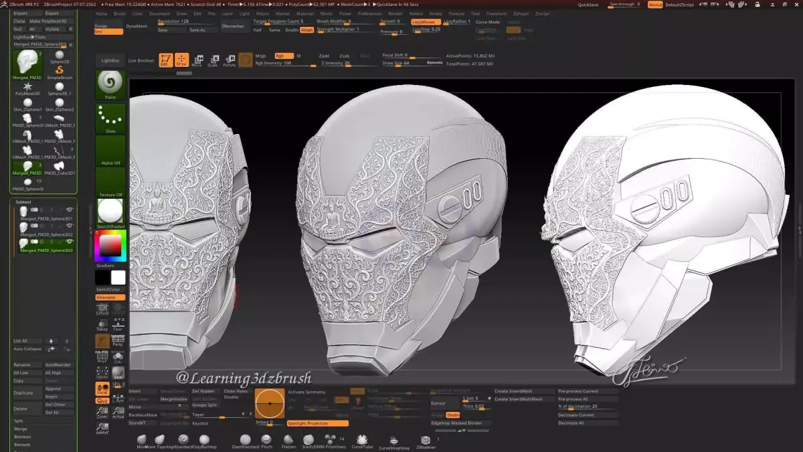The height and width of the screenshot is (452, 803).
Task: Open the Alpha Off selector
Action: pyautogui.click(x=110, y=151)
